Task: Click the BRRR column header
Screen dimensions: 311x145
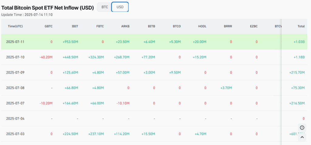Action: 228,26
